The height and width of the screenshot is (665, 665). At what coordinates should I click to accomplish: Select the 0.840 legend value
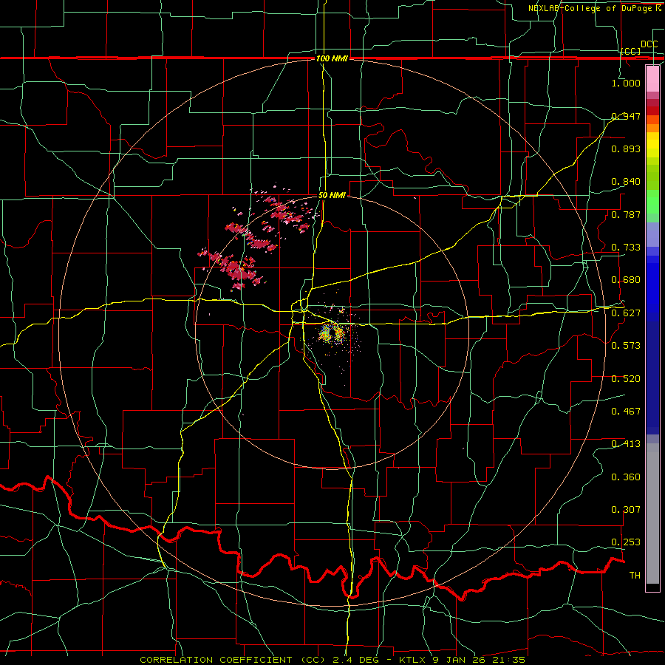pyautogui.click(x=626, y=182)
